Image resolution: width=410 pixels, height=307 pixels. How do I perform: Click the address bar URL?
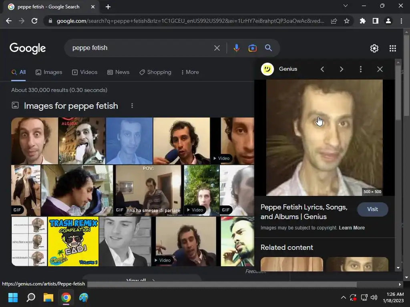[190, 21]
